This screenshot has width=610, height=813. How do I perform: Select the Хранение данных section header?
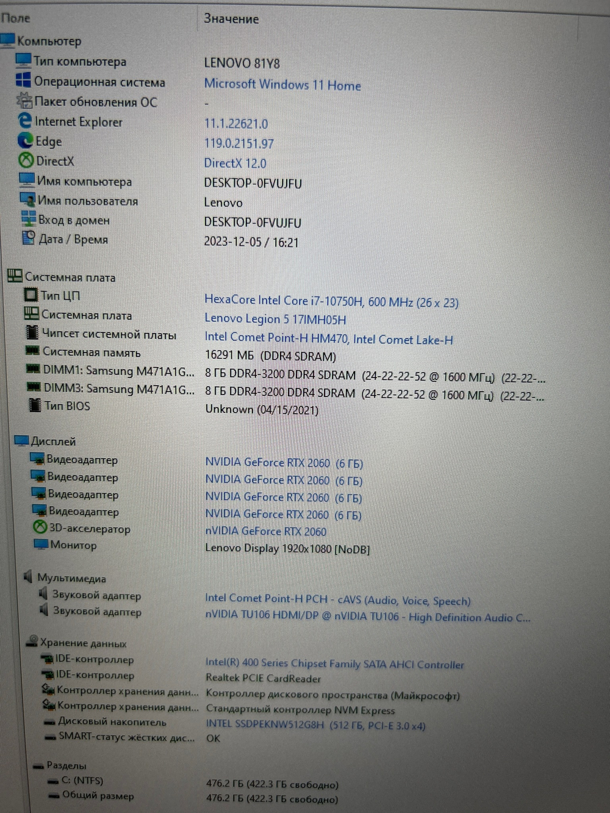tap(82, 643)
